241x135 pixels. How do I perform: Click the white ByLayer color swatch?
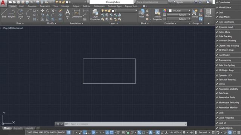(170, 11)
